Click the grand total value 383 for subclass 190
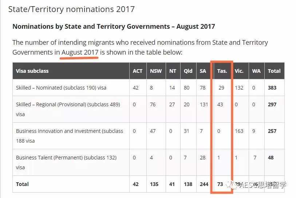This screenshot has height=198, width=296. click(272, 88)
